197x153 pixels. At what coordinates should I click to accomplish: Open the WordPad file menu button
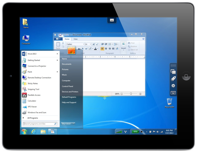58,39
